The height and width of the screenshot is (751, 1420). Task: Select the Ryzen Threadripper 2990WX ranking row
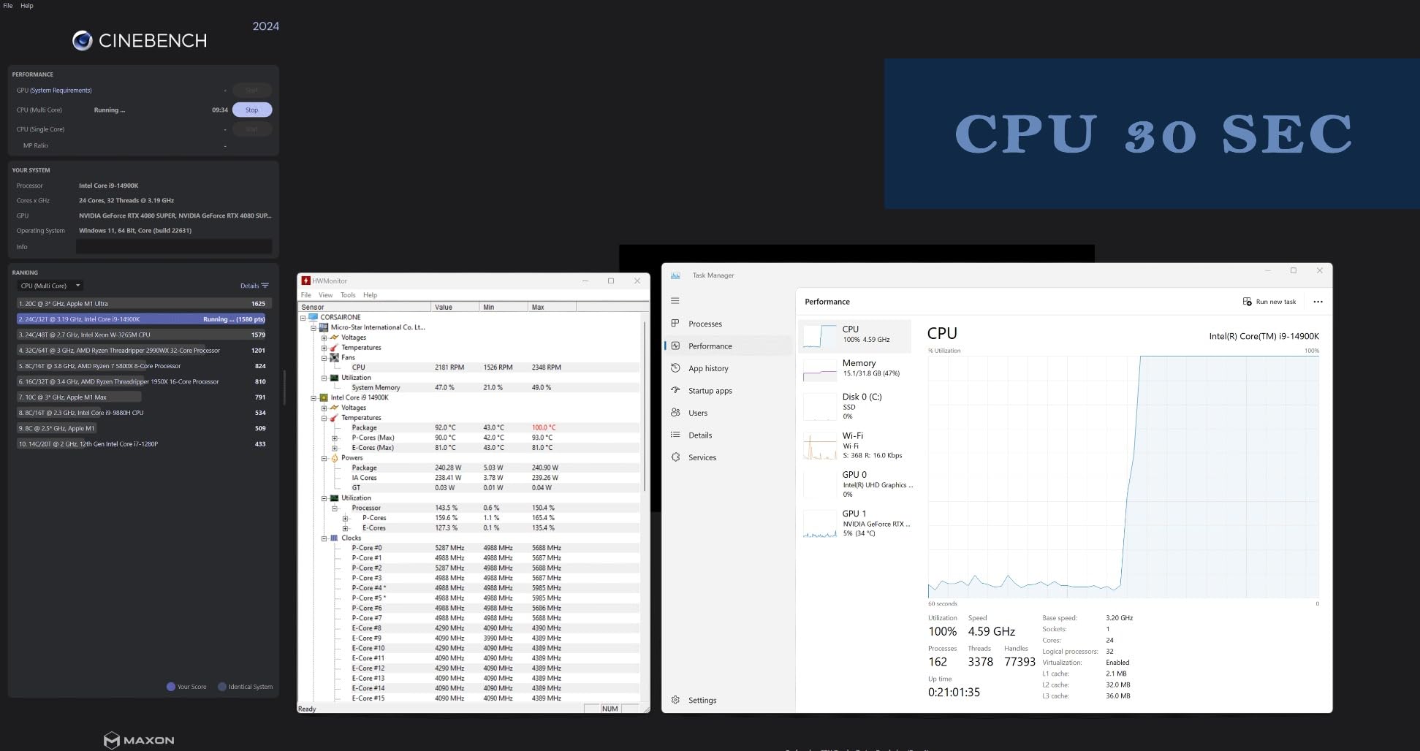144,350
